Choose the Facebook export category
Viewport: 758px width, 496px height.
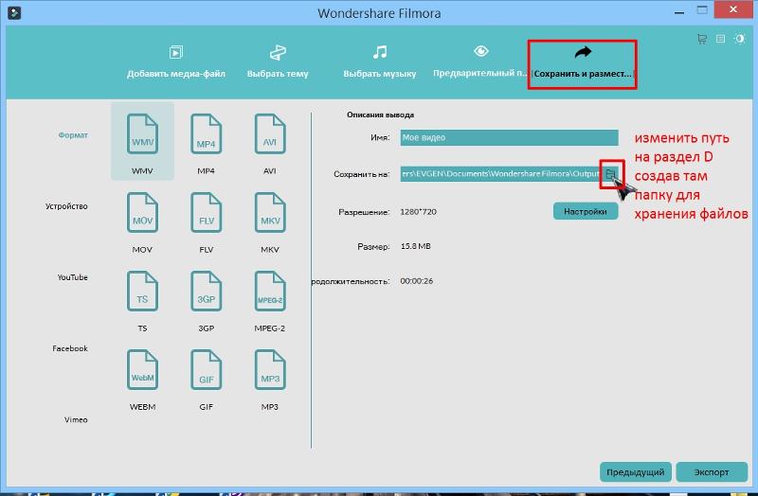point(70,348)
